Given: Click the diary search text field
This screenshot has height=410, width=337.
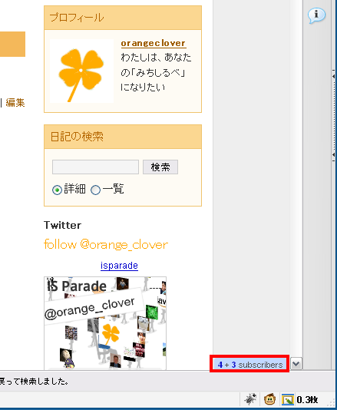Looking at the screenshot, I should coord(95,167).
